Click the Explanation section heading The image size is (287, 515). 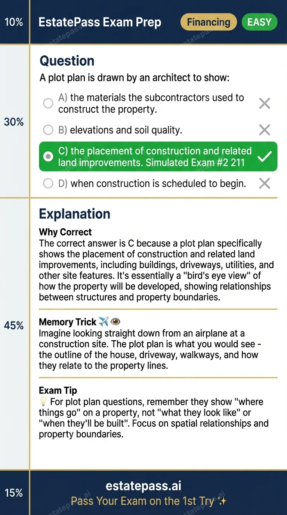75,214
